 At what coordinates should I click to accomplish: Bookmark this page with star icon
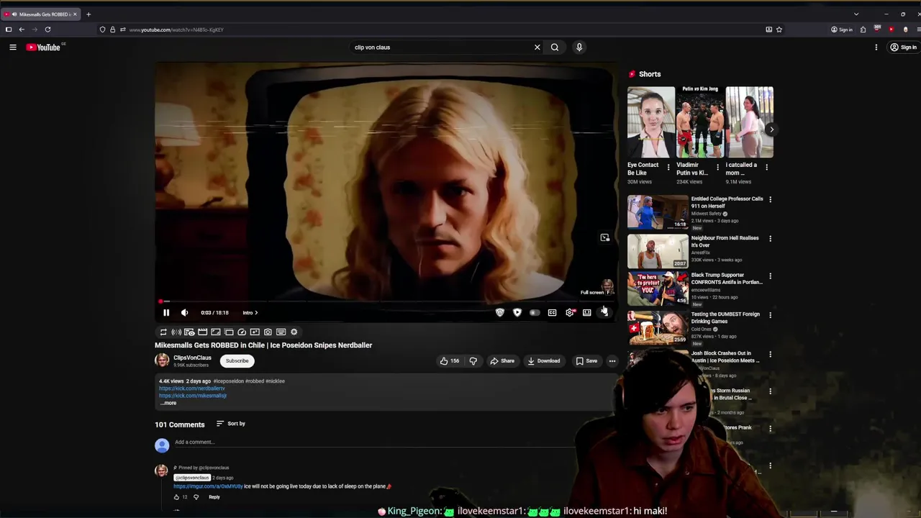tap(779, 29)
